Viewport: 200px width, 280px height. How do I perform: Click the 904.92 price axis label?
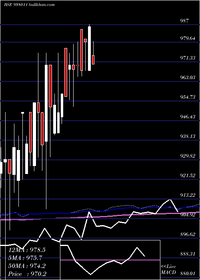tap(188, 215)
